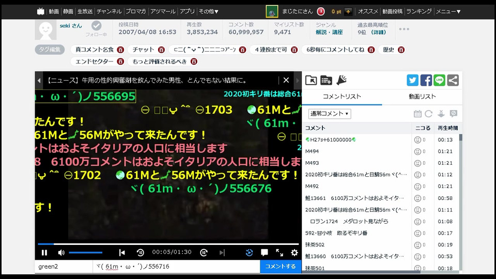This screenshot has width=496, height=279.
Task: Reload the comment list
Action: (x=429, y=114)
